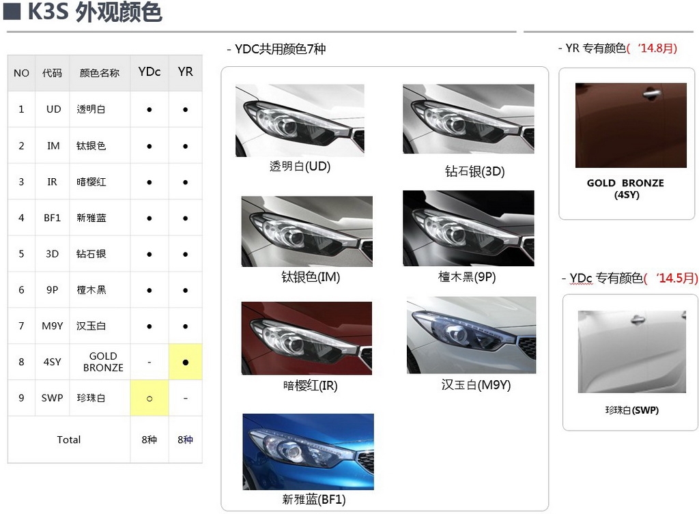Click the YDc total 8种 cell
The image size is (699, 514).
(x=149, y=440)
